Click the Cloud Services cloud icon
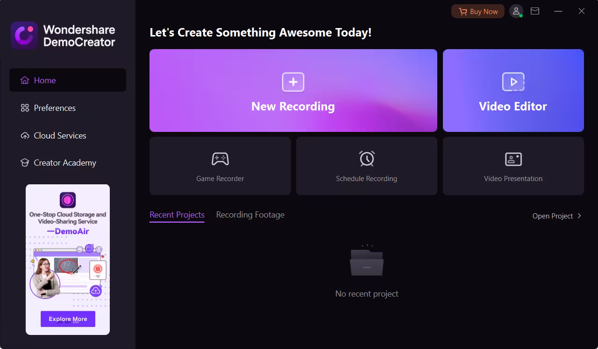The image size is (598, 349). [25, 136]
